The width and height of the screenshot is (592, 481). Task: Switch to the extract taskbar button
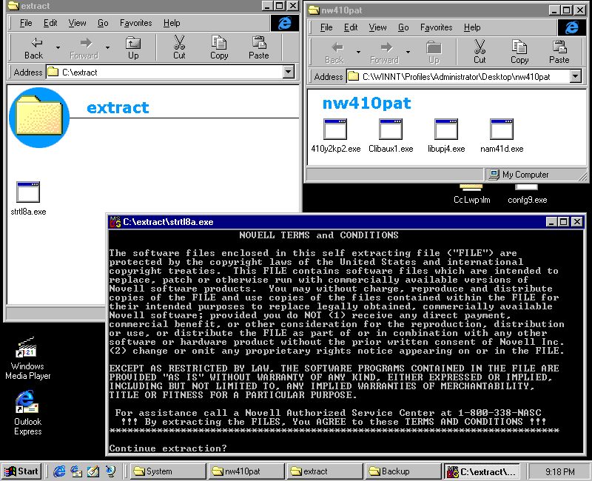point(325,471)
